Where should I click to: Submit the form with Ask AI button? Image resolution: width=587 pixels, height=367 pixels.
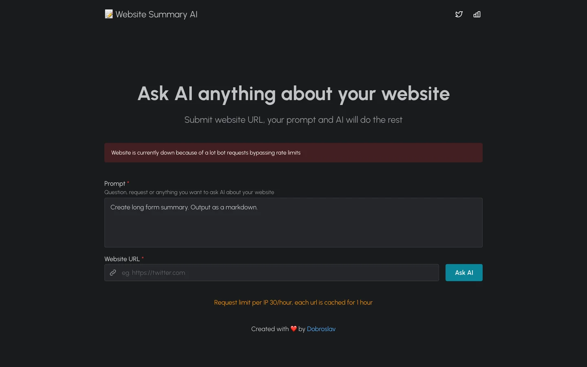point(464,272)
